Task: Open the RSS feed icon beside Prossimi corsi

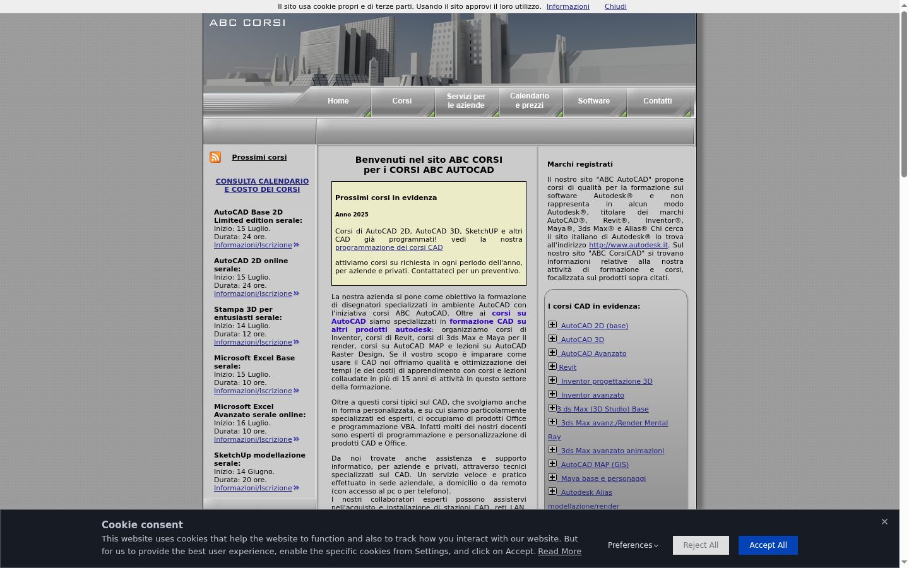Action: click(x=215, y=157)
